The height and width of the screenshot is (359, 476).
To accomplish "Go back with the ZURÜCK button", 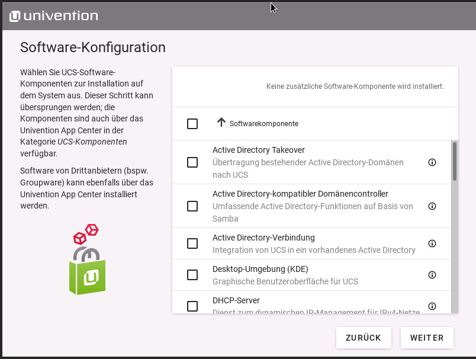I will [364, 338].
